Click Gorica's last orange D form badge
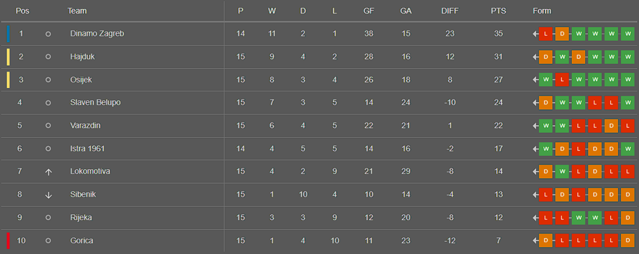Screen dimensions: 639x254 627,241
